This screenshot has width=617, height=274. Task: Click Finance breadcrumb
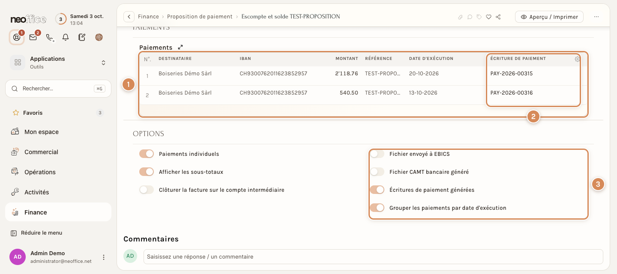click(x=148, y=17)
